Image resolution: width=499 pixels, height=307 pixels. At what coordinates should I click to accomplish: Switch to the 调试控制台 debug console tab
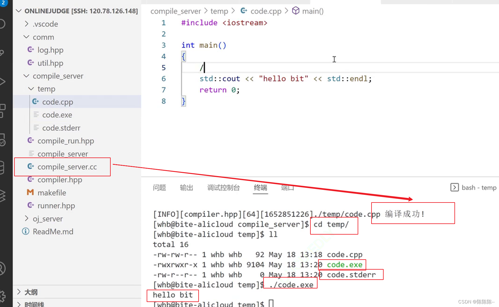[223, 187]
